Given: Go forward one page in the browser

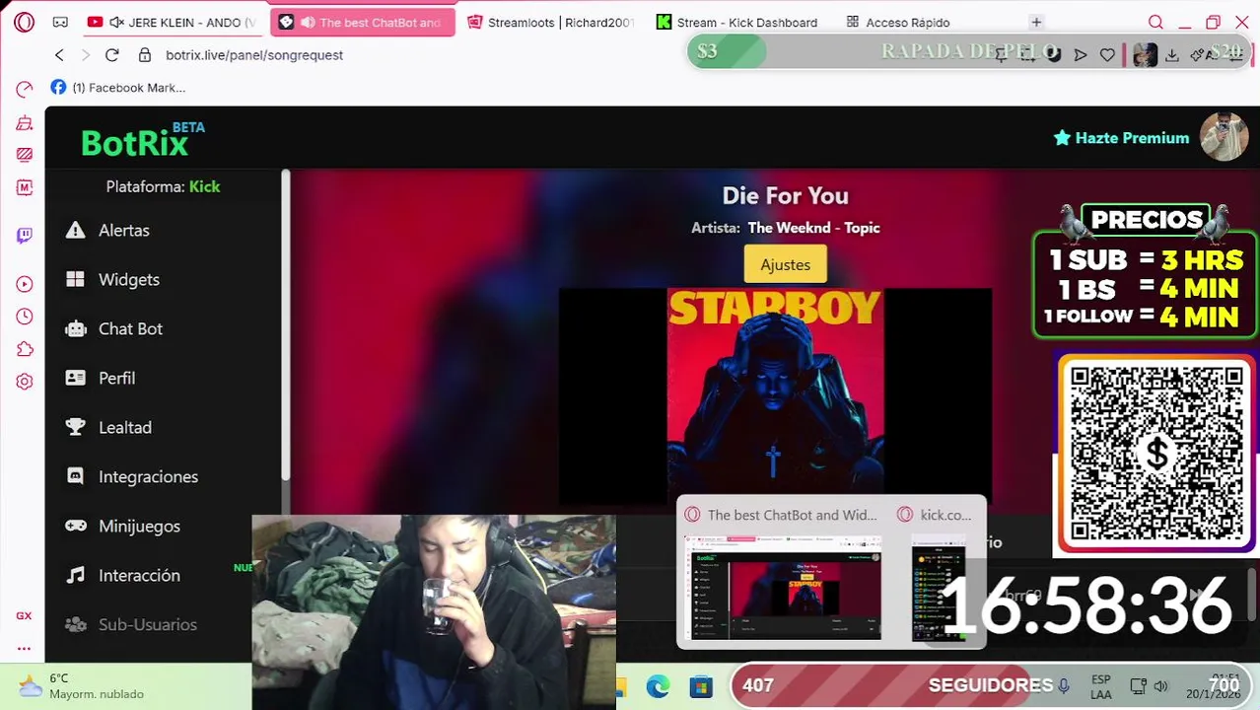Looking at the screenshot, I should [86, 55].
